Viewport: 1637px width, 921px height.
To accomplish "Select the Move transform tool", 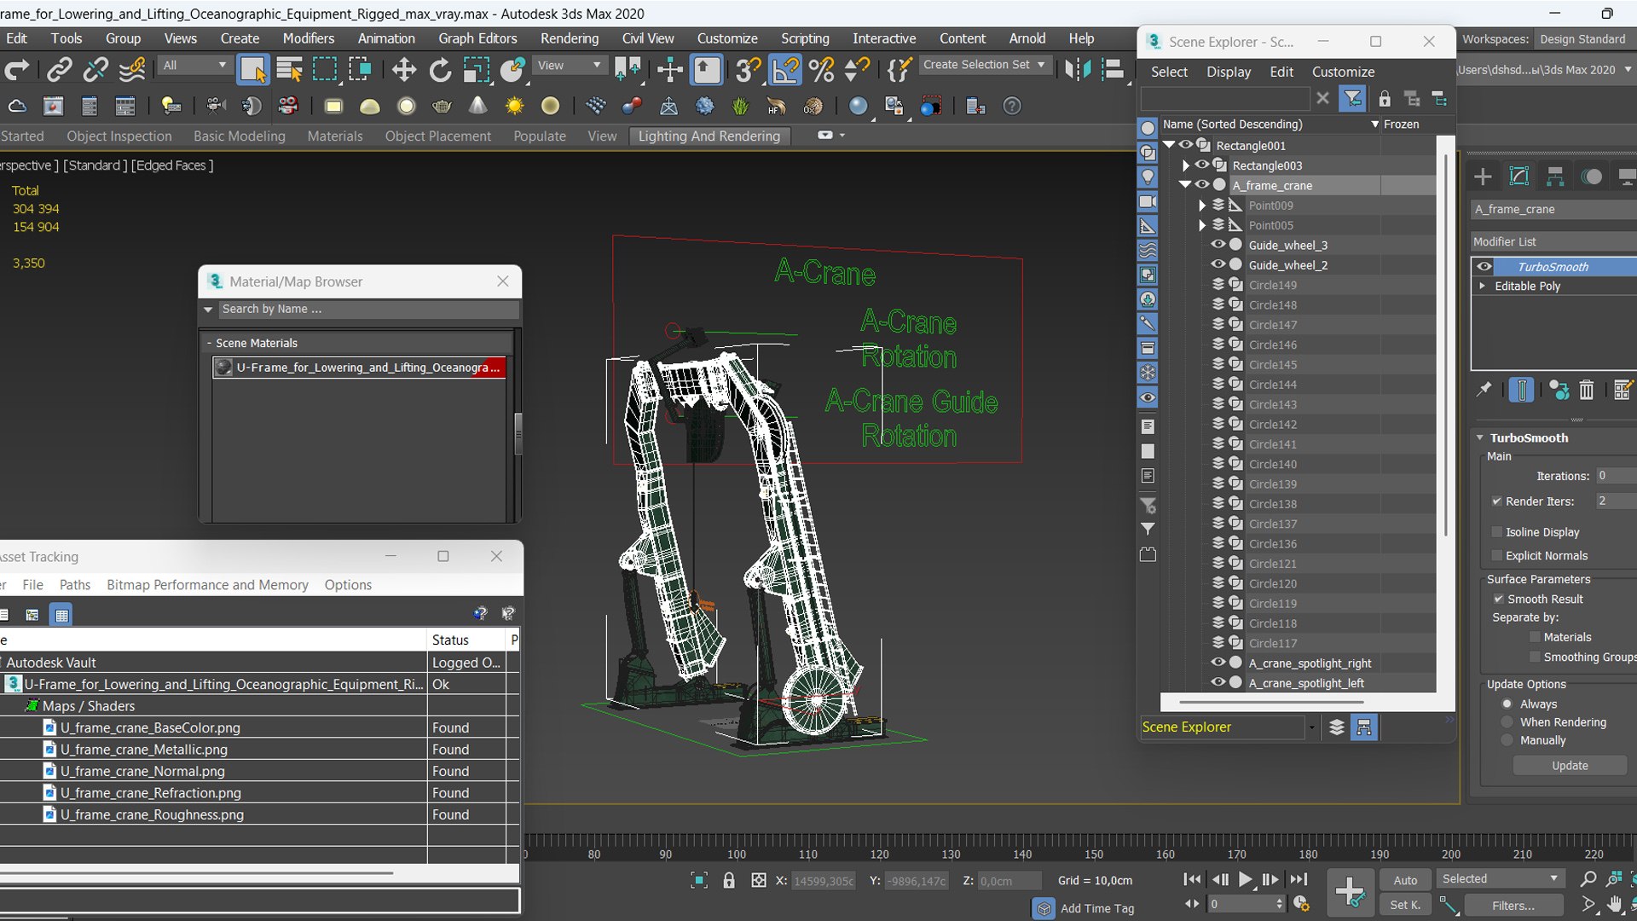I will click(404, 70).
